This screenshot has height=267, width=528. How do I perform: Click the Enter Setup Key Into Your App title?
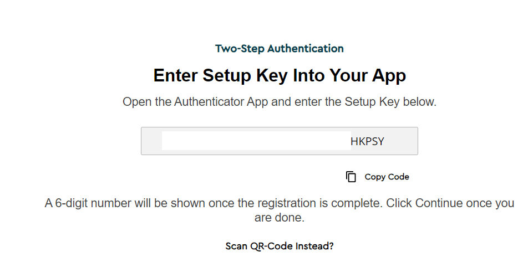click(280, 76)
